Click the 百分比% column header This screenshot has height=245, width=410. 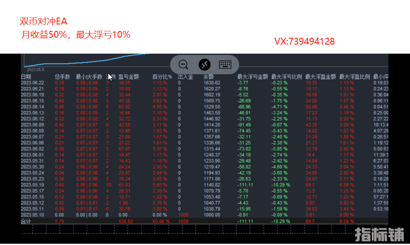point(162,77)
